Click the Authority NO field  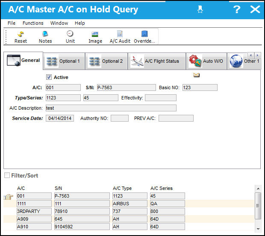coord(120,118)
